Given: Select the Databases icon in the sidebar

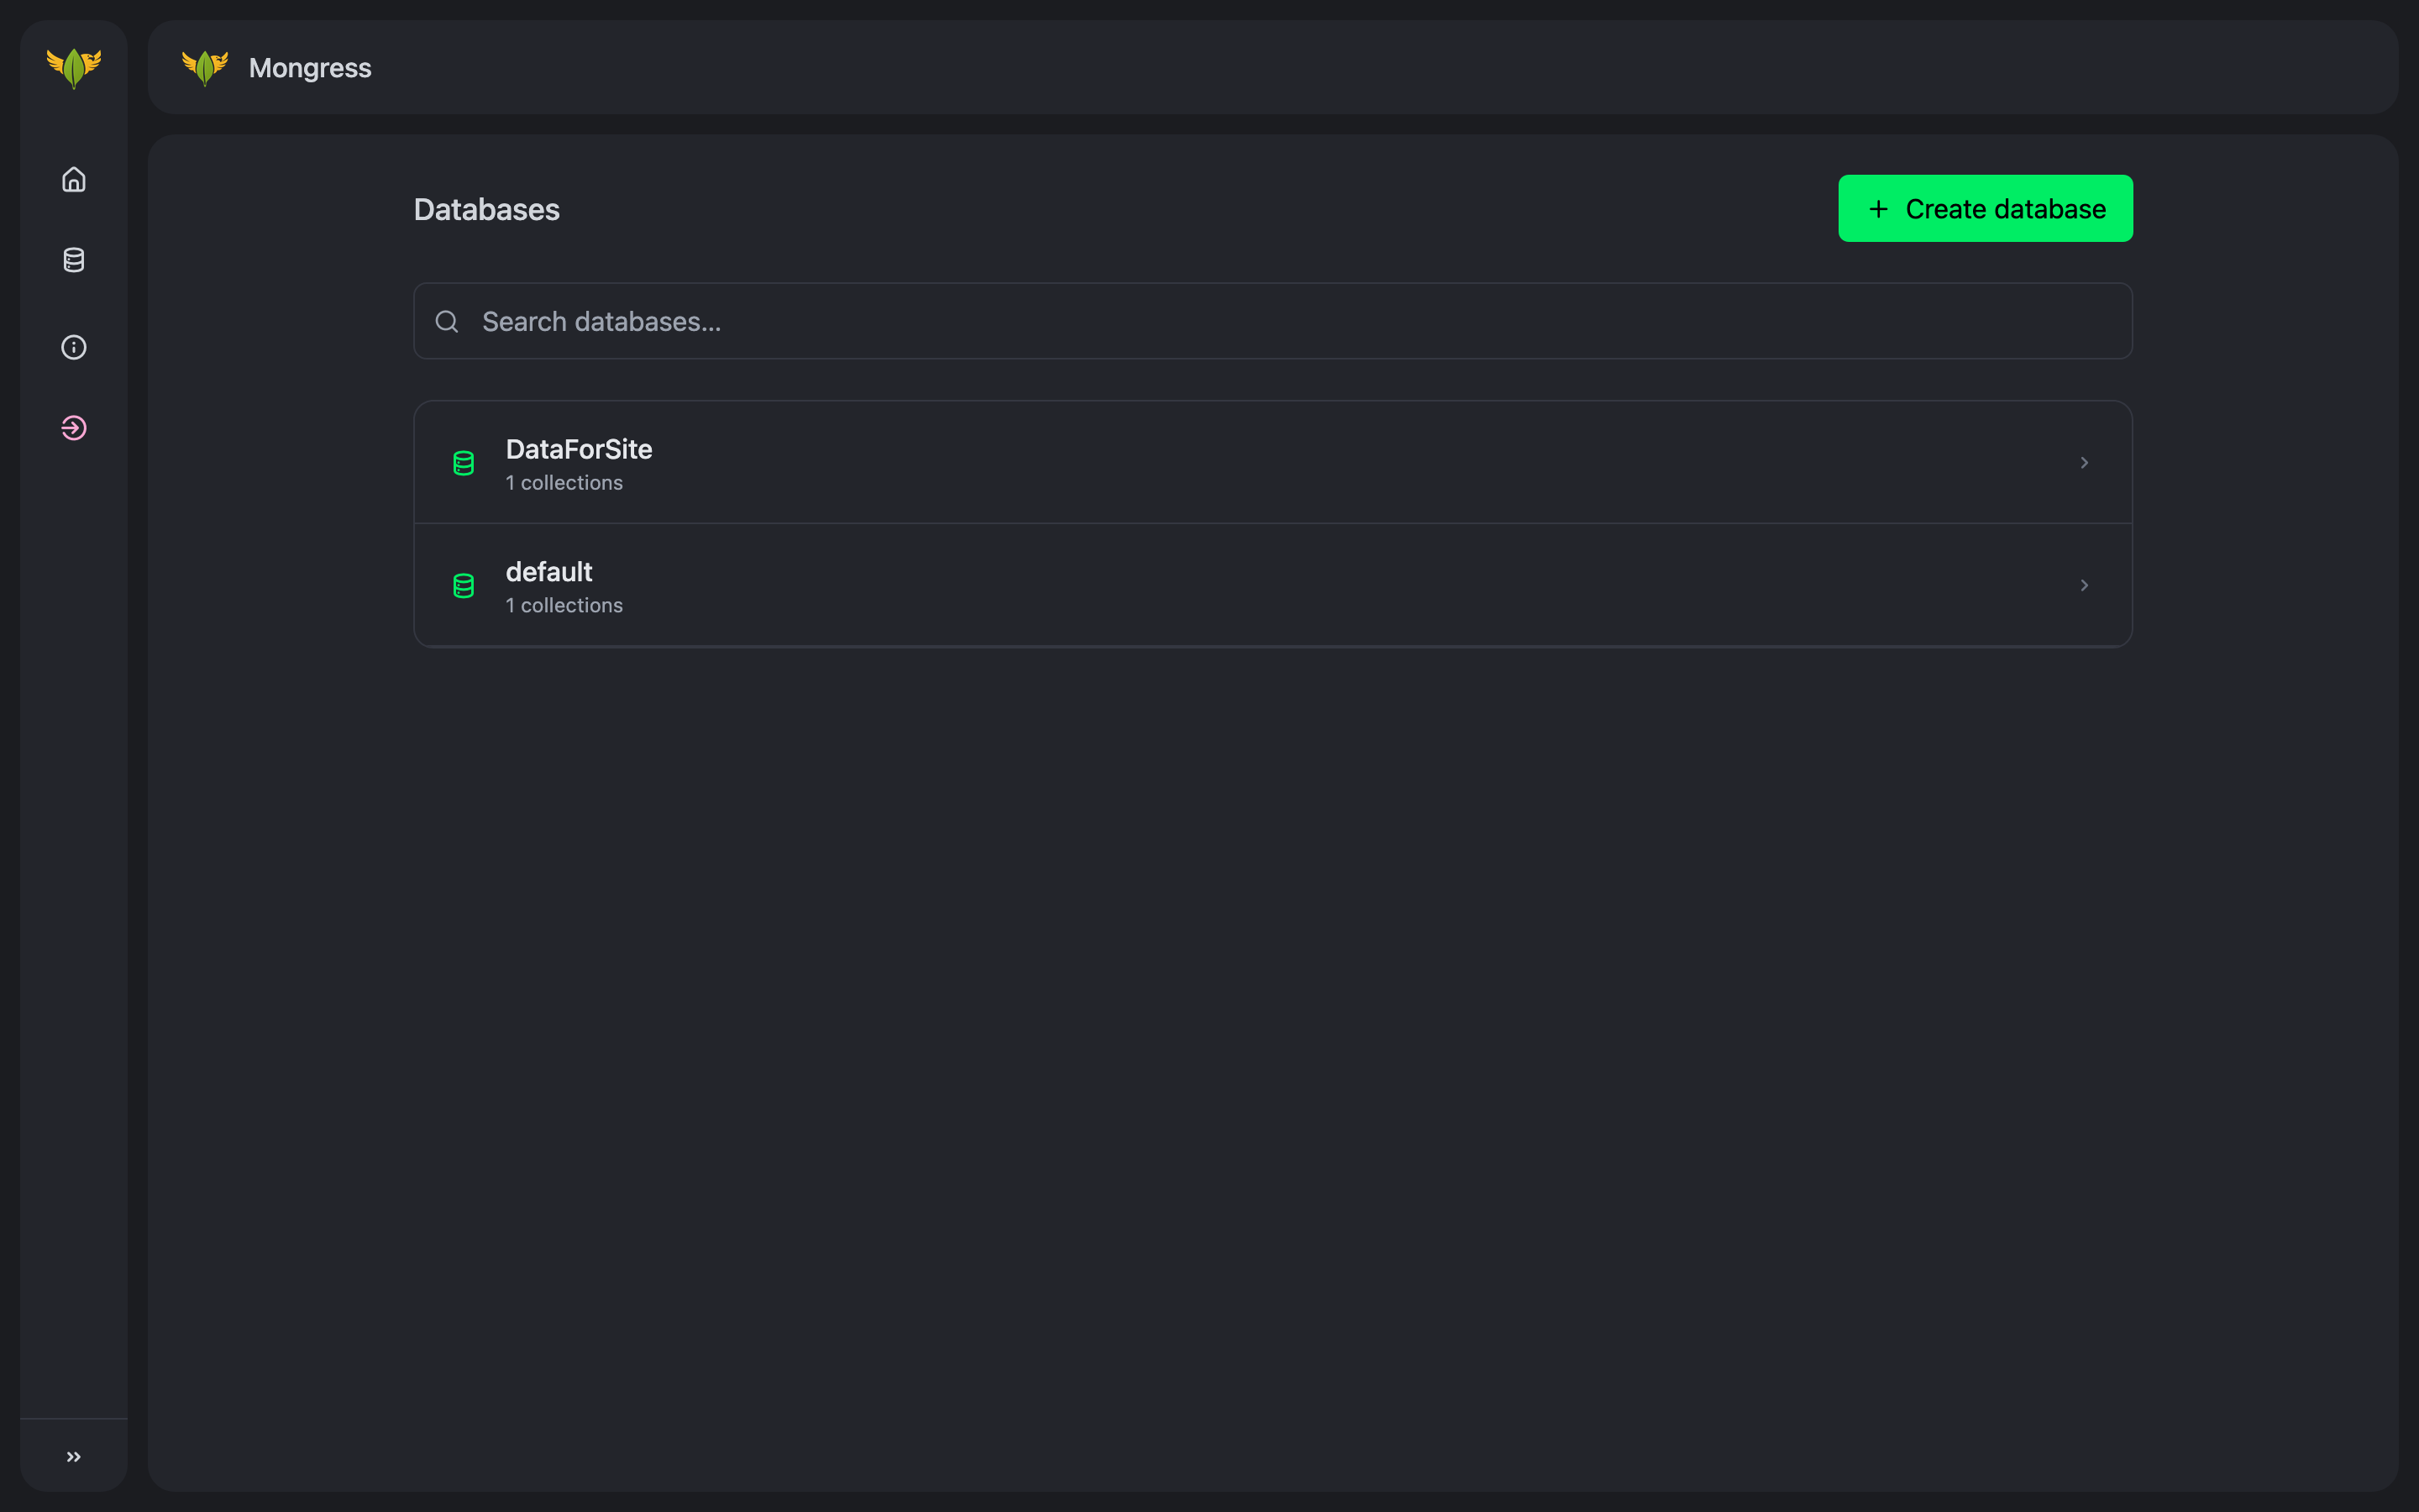Looking at the screenshot, I should [74, 260].
